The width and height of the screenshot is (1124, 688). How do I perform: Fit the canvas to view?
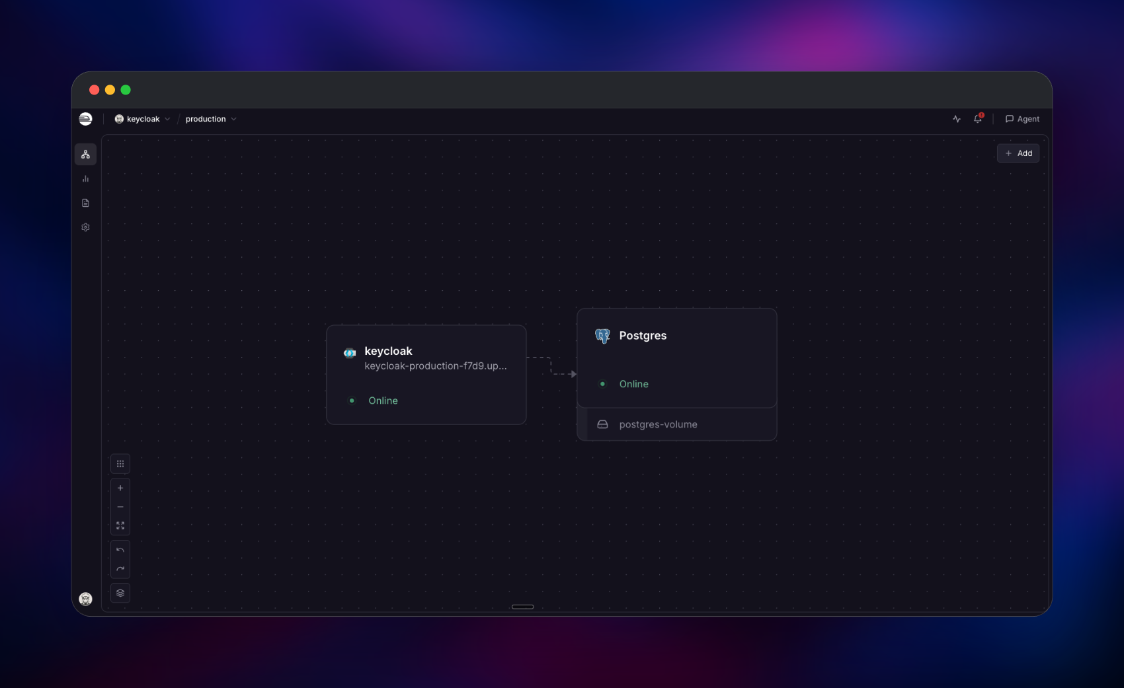(120, 525)
